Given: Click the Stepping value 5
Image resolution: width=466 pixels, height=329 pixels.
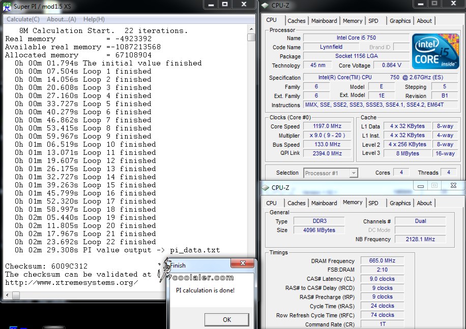Looking at the screenshot, I should [x=445, y=87].
